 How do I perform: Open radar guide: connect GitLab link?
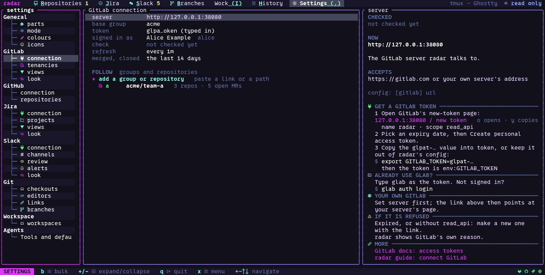pos(421,258)
